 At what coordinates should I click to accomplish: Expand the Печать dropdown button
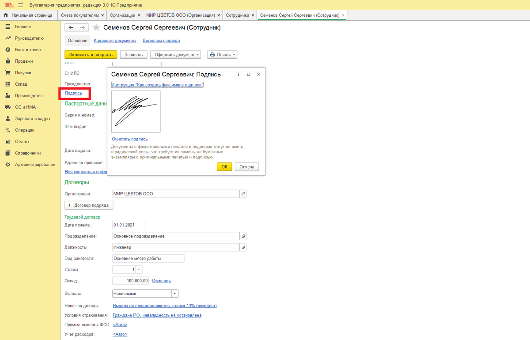(222, 55)
